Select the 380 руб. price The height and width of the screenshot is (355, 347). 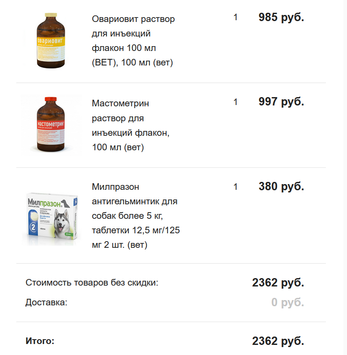[281, 187]
